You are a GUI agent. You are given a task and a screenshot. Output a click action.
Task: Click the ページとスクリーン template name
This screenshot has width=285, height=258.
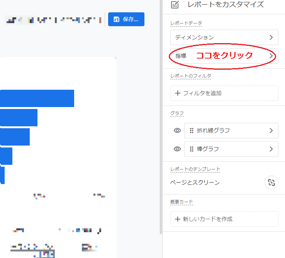click(195, 182)
